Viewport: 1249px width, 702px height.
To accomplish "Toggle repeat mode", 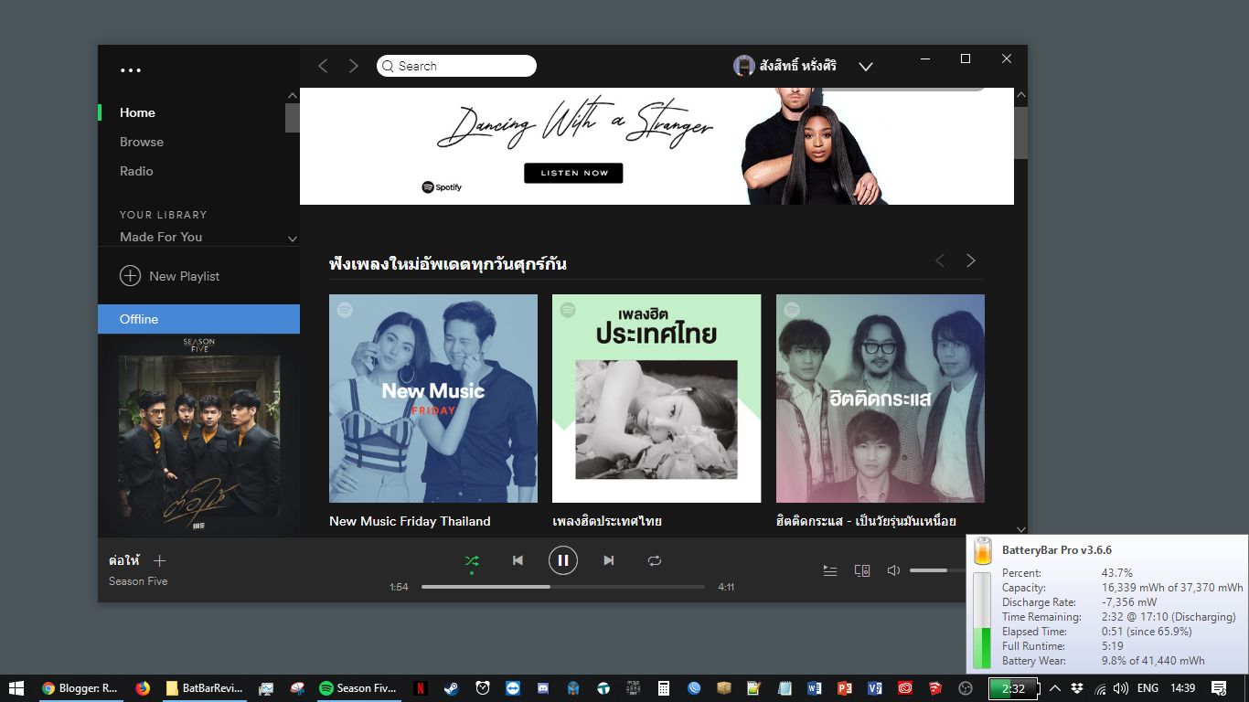I will [x=655, y=560].
